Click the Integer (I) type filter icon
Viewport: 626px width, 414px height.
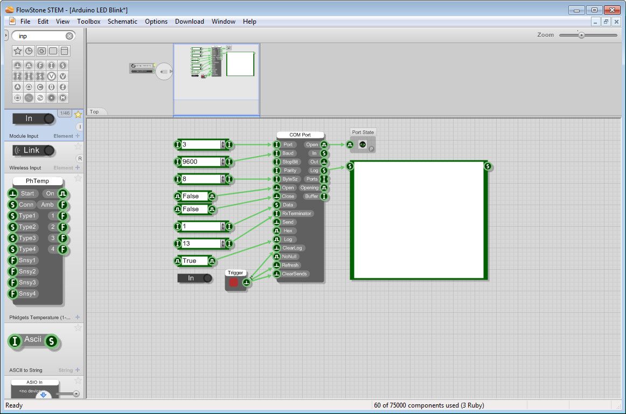pos(52,65)
